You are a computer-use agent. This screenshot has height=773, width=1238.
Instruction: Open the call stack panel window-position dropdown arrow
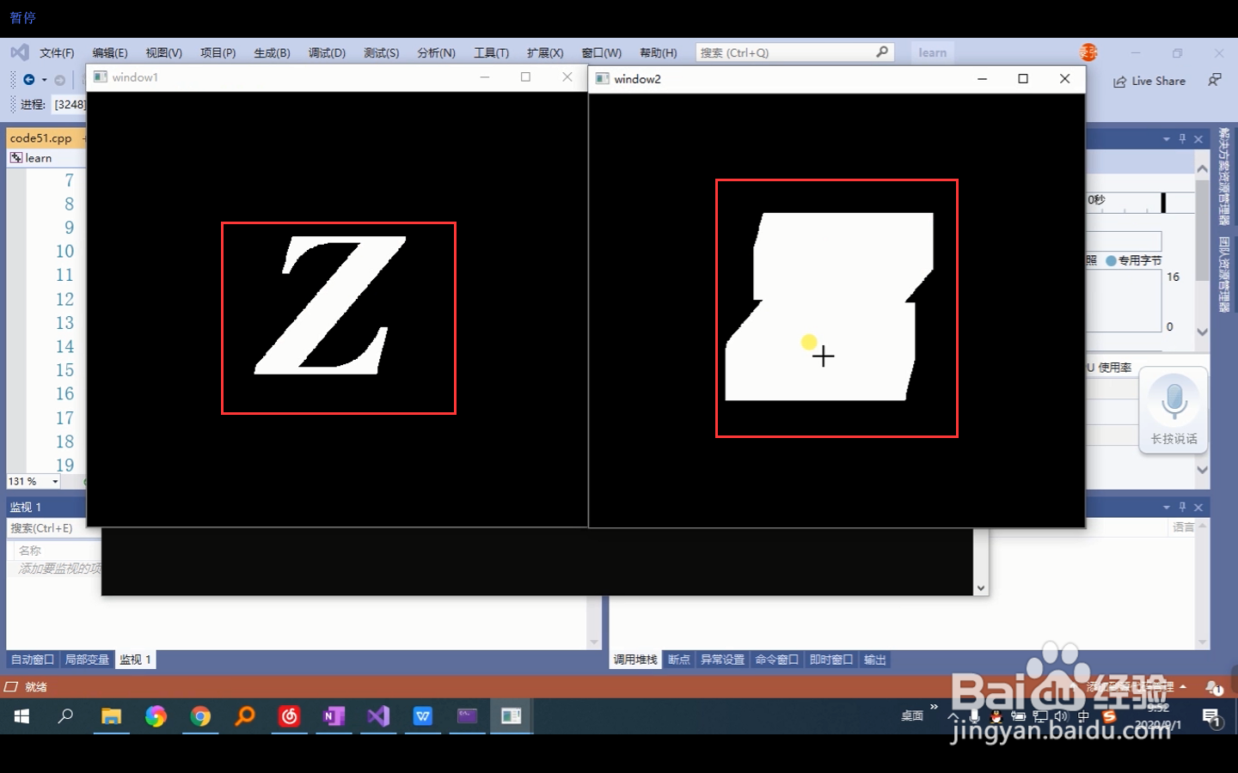coord(1167,508)
